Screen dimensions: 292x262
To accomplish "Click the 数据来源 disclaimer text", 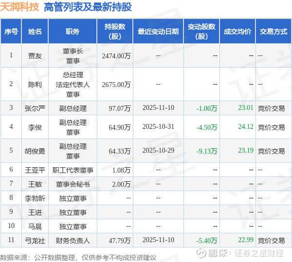I will pos(78,257).
